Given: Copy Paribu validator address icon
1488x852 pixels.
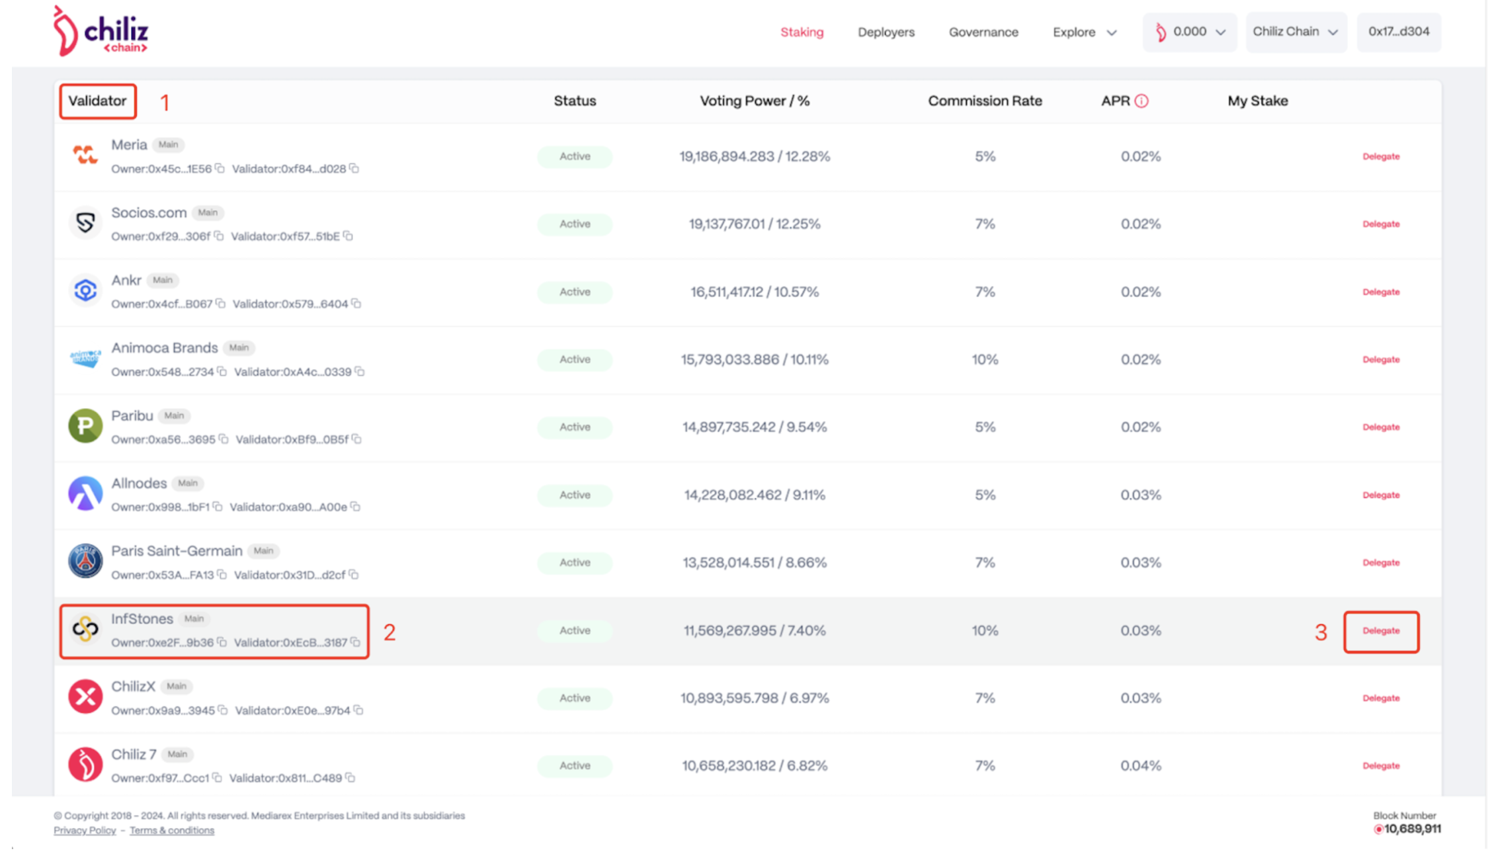Looking at the screenshot, I should (357, 439).
